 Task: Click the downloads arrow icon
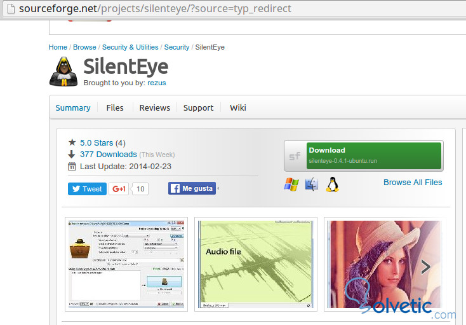[x=72, y=154]
